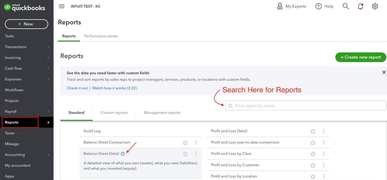Switch to the Custom reports tab

point(114,113)
